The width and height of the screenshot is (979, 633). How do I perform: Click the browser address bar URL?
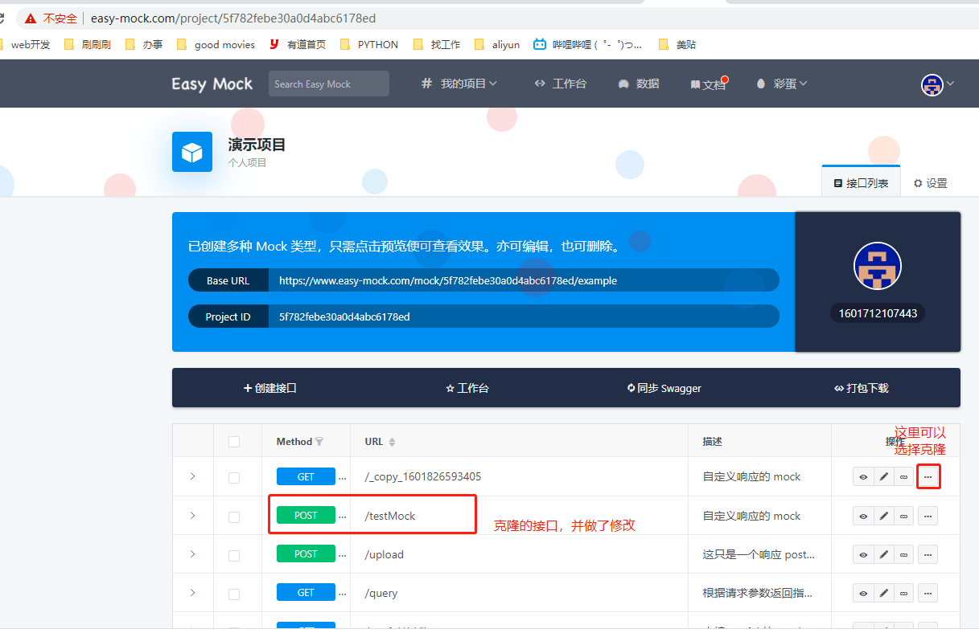[233, 18]
